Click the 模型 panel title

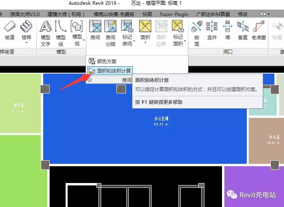click(61, 52)
